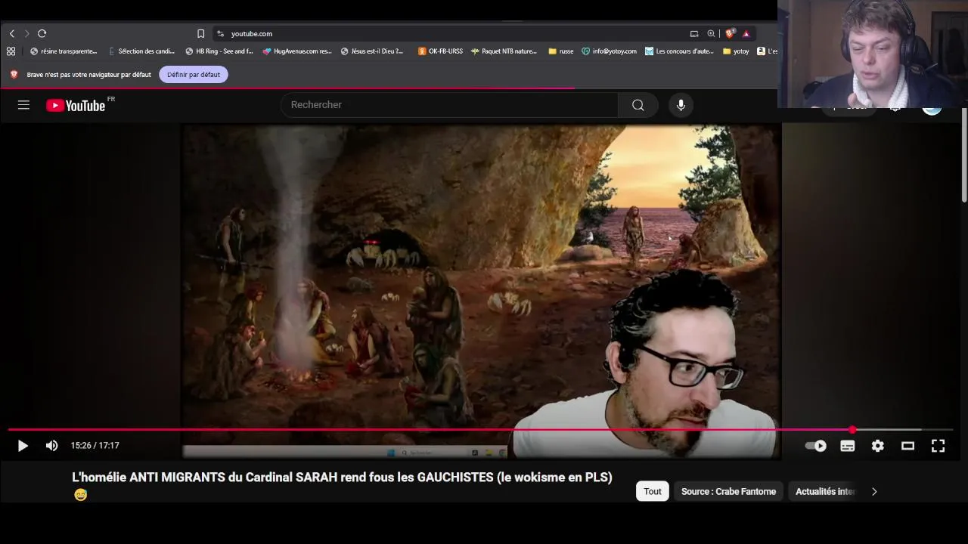The width and height of the screenshot is (968, 544).
Task: Mute the video volume speaker icon
Action: (51, 446)
